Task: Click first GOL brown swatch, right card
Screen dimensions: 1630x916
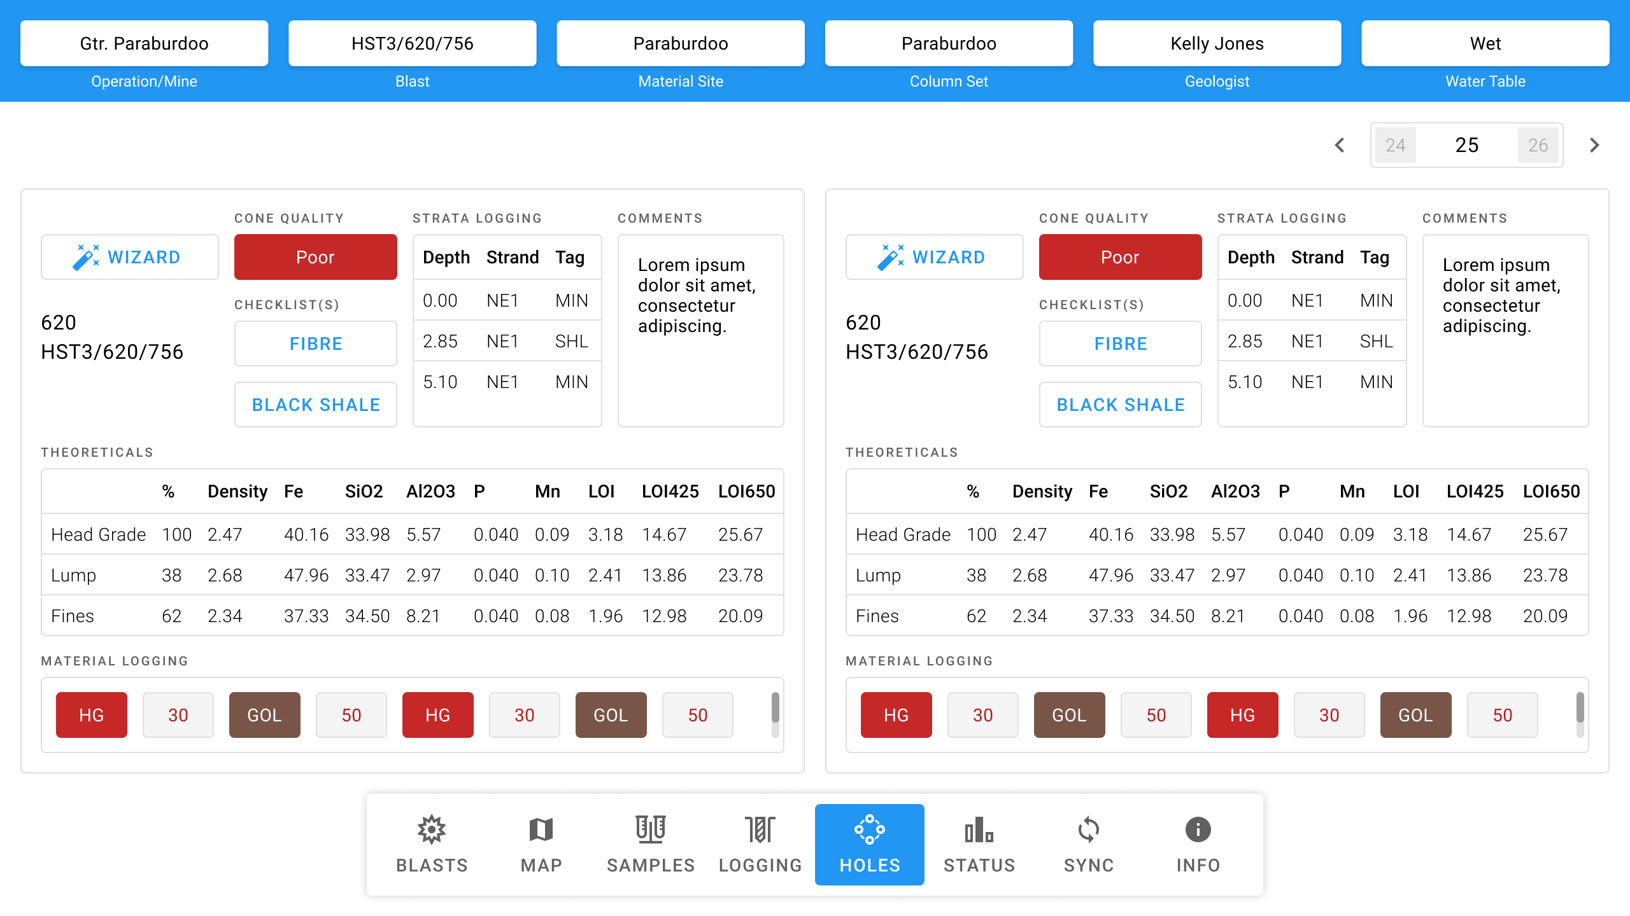Action: (1069, 715)
